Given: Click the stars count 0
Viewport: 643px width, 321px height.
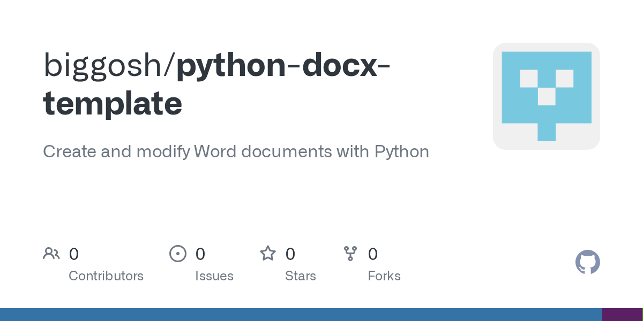Looking at the screenshot, I should point(290,254).
